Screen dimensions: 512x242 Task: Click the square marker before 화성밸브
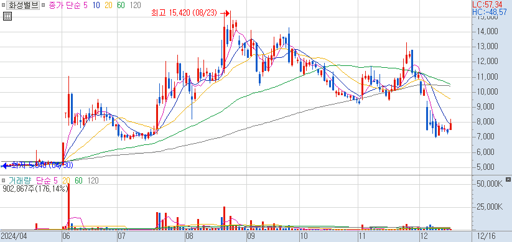point(3,5)
